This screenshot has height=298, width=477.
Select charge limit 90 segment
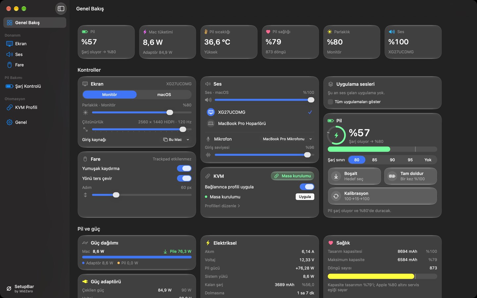[392, 160]
